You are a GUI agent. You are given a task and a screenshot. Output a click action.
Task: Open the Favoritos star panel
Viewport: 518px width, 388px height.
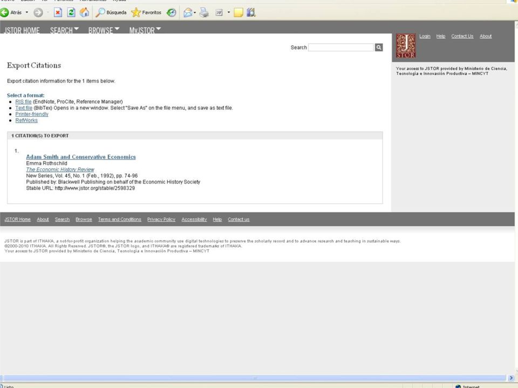click(x=146, y=12)
